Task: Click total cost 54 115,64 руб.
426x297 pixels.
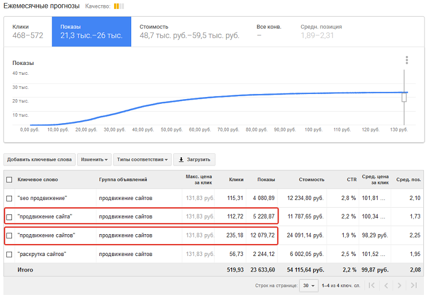Action: pos(305,270)
